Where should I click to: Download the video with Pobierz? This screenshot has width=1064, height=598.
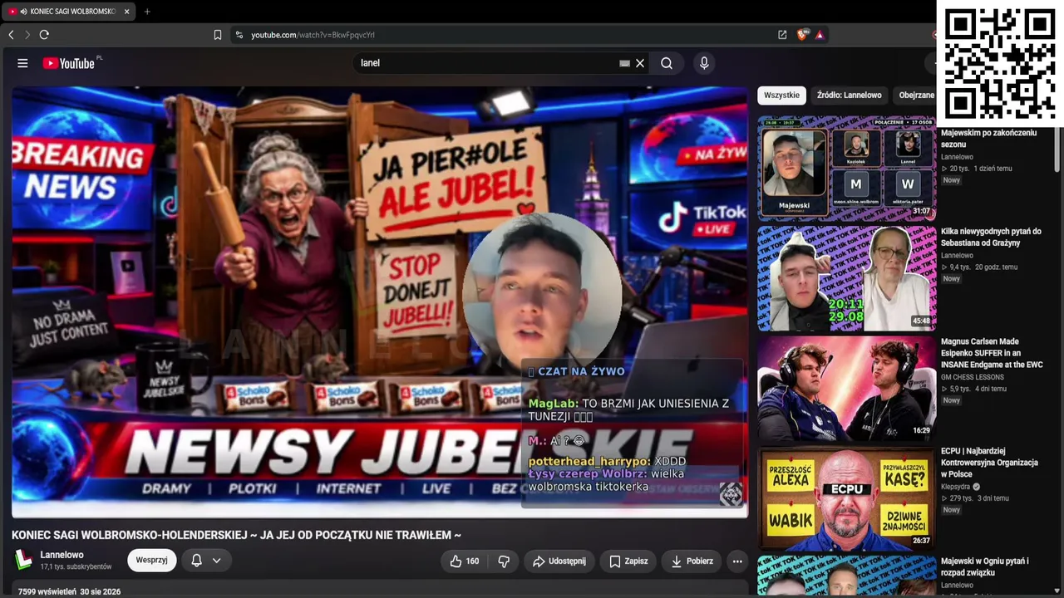pos(692,561)
